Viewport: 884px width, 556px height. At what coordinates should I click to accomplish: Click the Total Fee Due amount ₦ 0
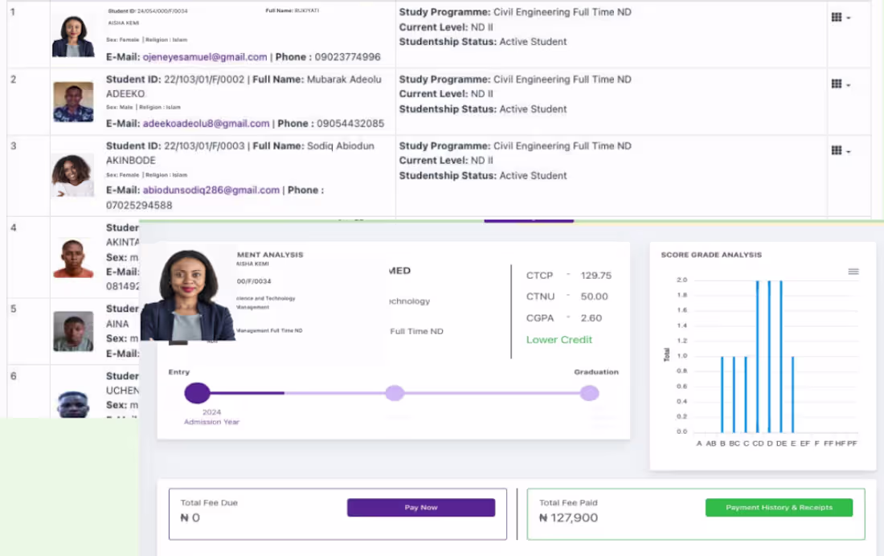click(190, 517)
